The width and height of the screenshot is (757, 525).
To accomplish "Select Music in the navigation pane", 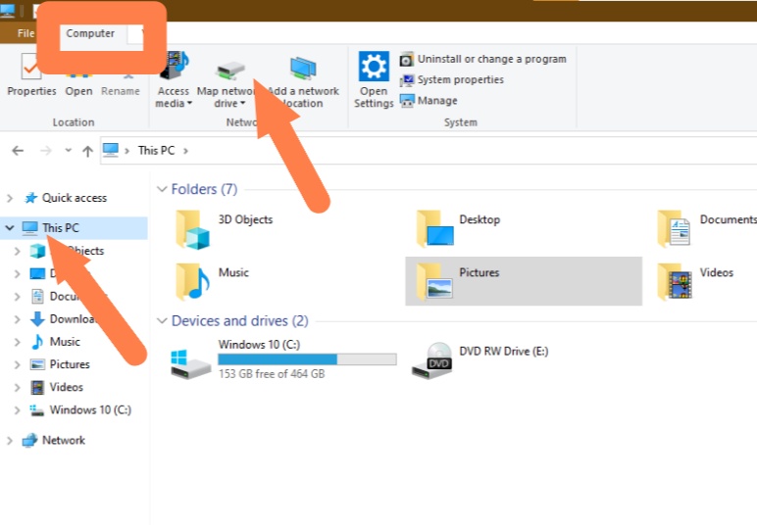I will click(x=65, y=342).
